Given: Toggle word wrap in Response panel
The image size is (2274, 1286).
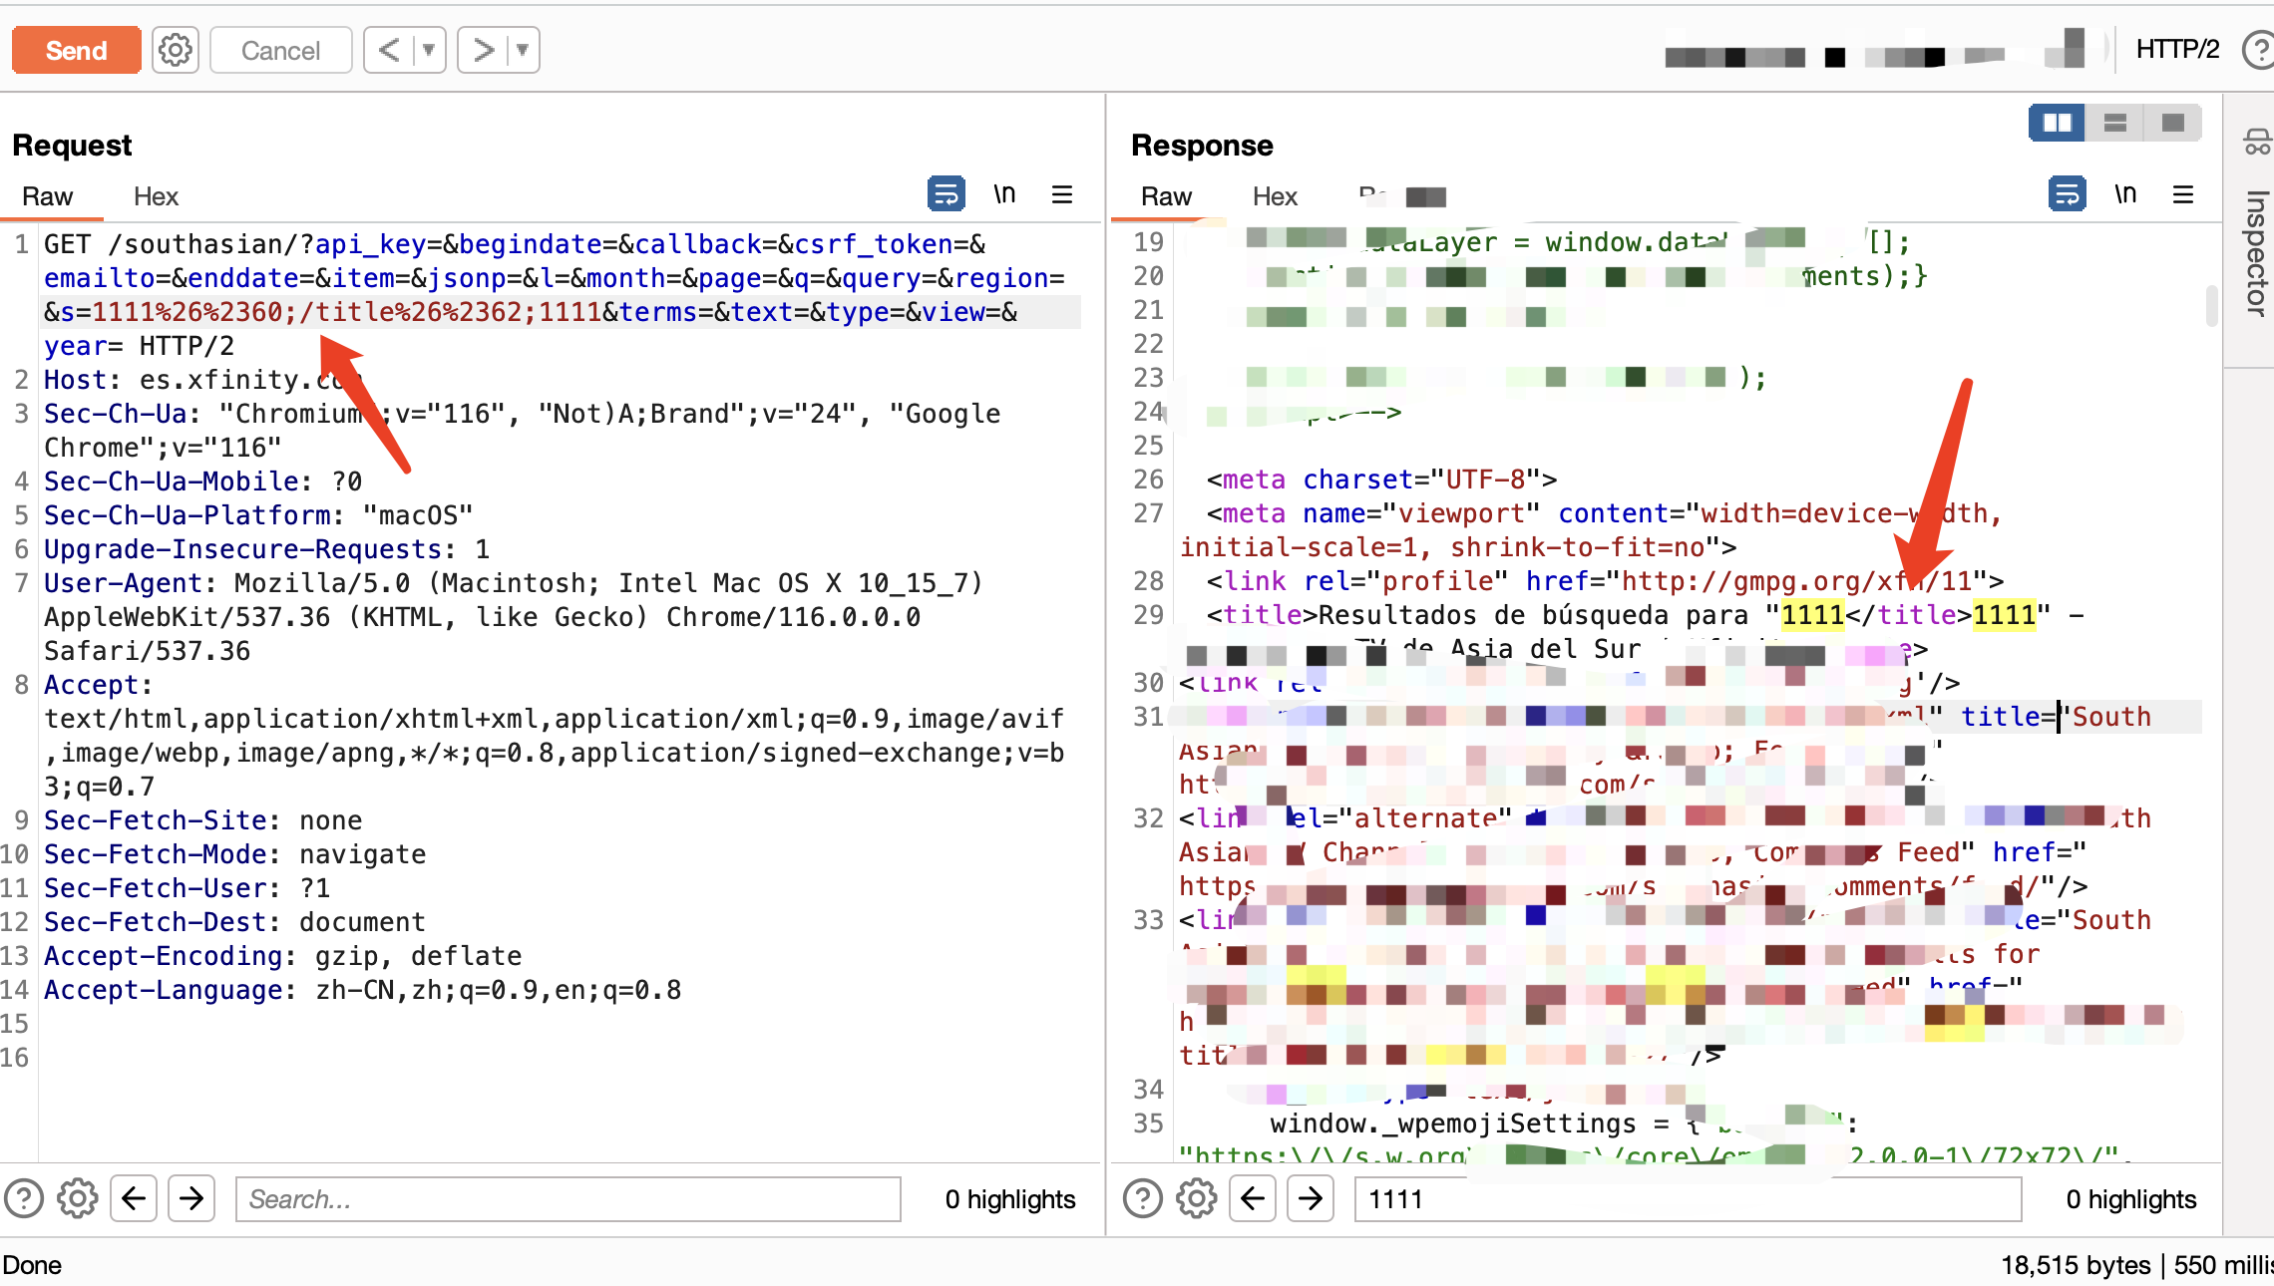Looking at the screenshot, I should pos(2067,193).
